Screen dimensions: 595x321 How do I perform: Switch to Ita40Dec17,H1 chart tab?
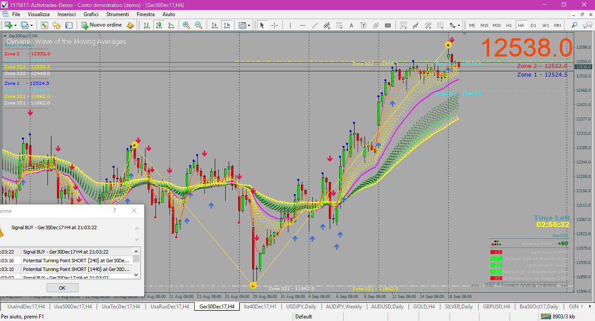coord(260,307)
